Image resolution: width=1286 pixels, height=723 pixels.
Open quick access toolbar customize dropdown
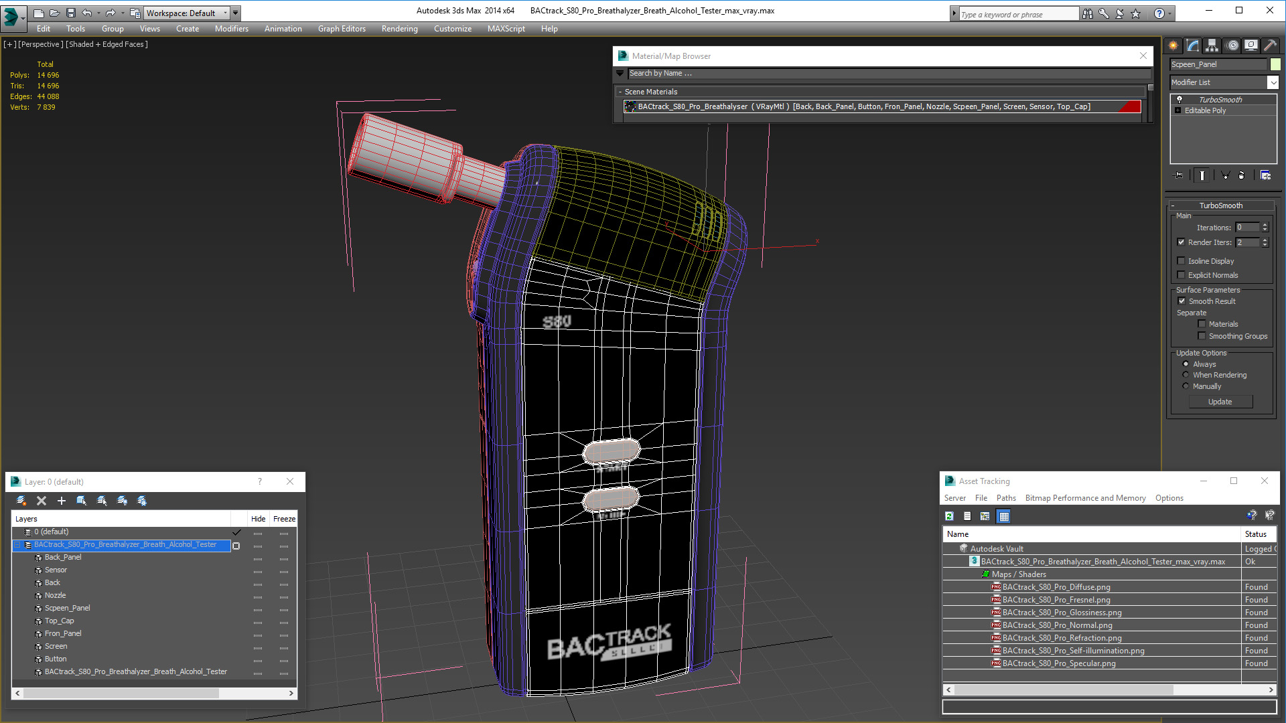click(x=235, y=13)
